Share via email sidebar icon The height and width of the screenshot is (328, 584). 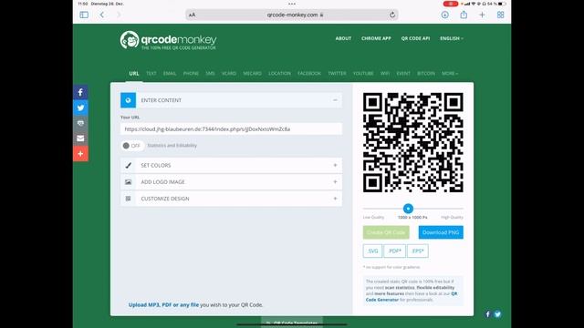pos(80,138)
